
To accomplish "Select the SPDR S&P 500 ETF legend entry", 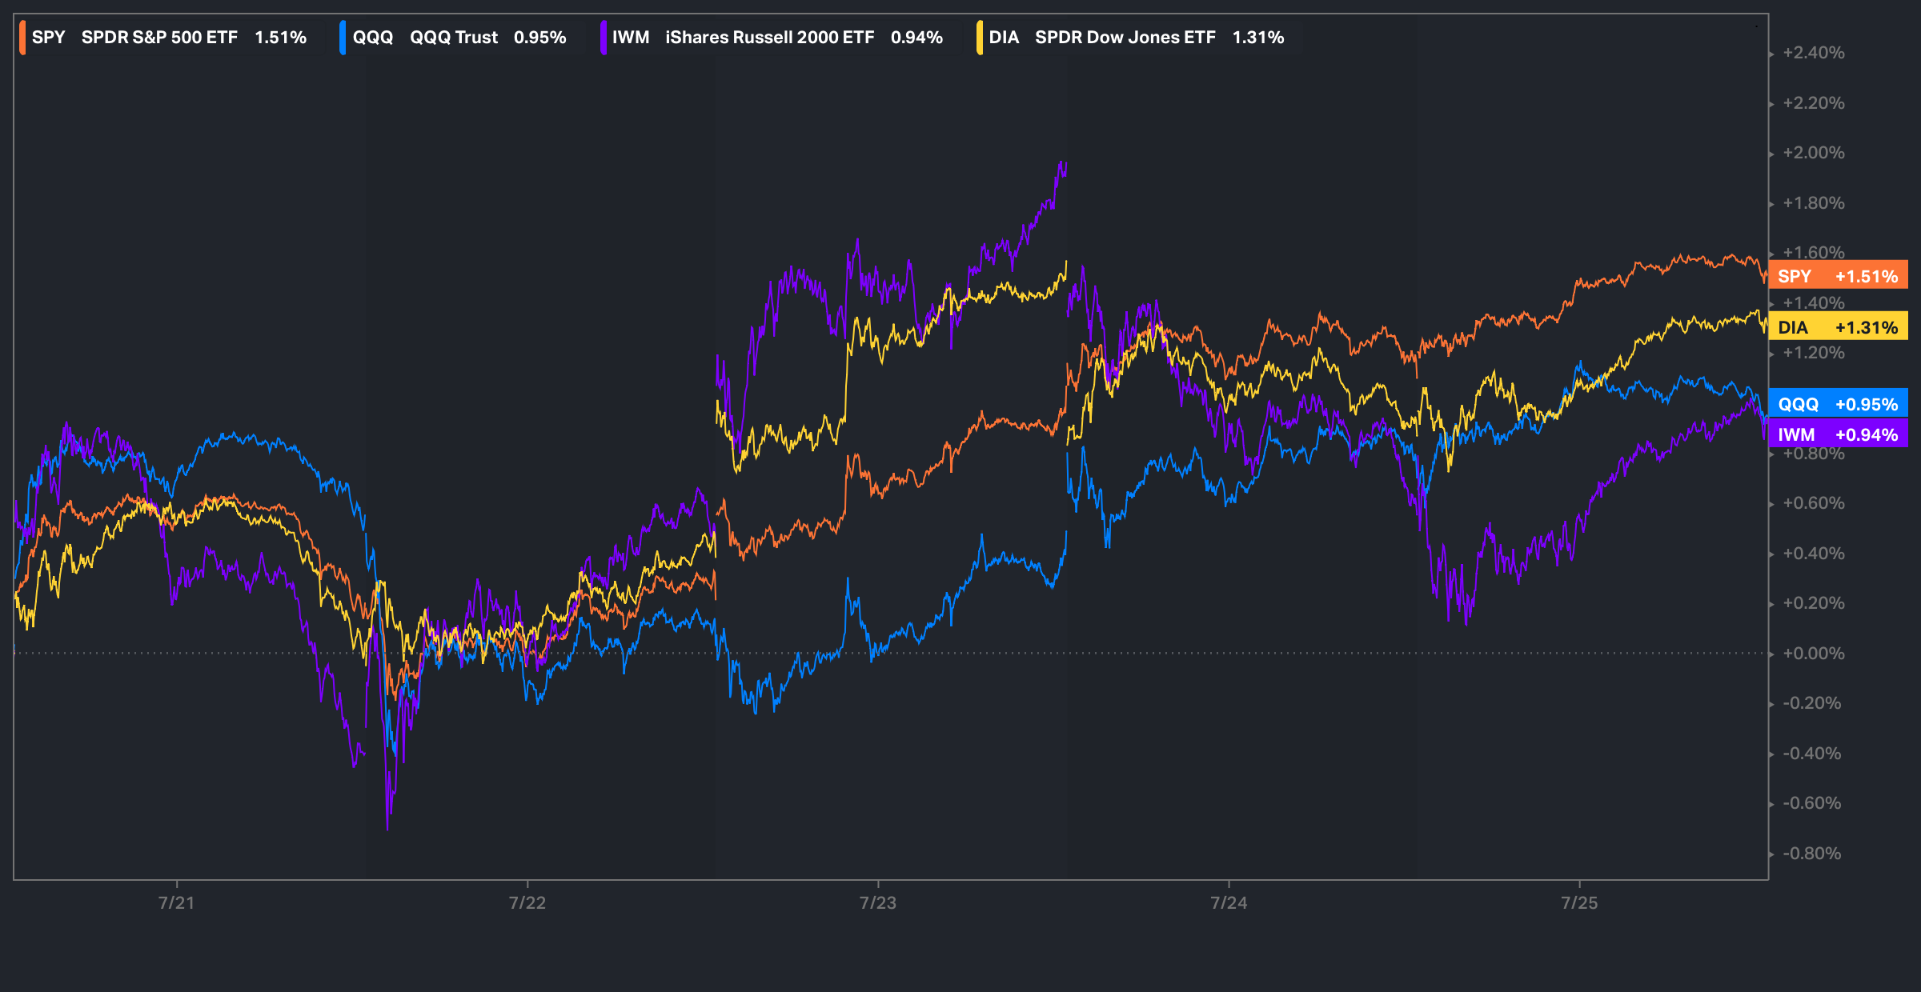I will tap(159, 38).
